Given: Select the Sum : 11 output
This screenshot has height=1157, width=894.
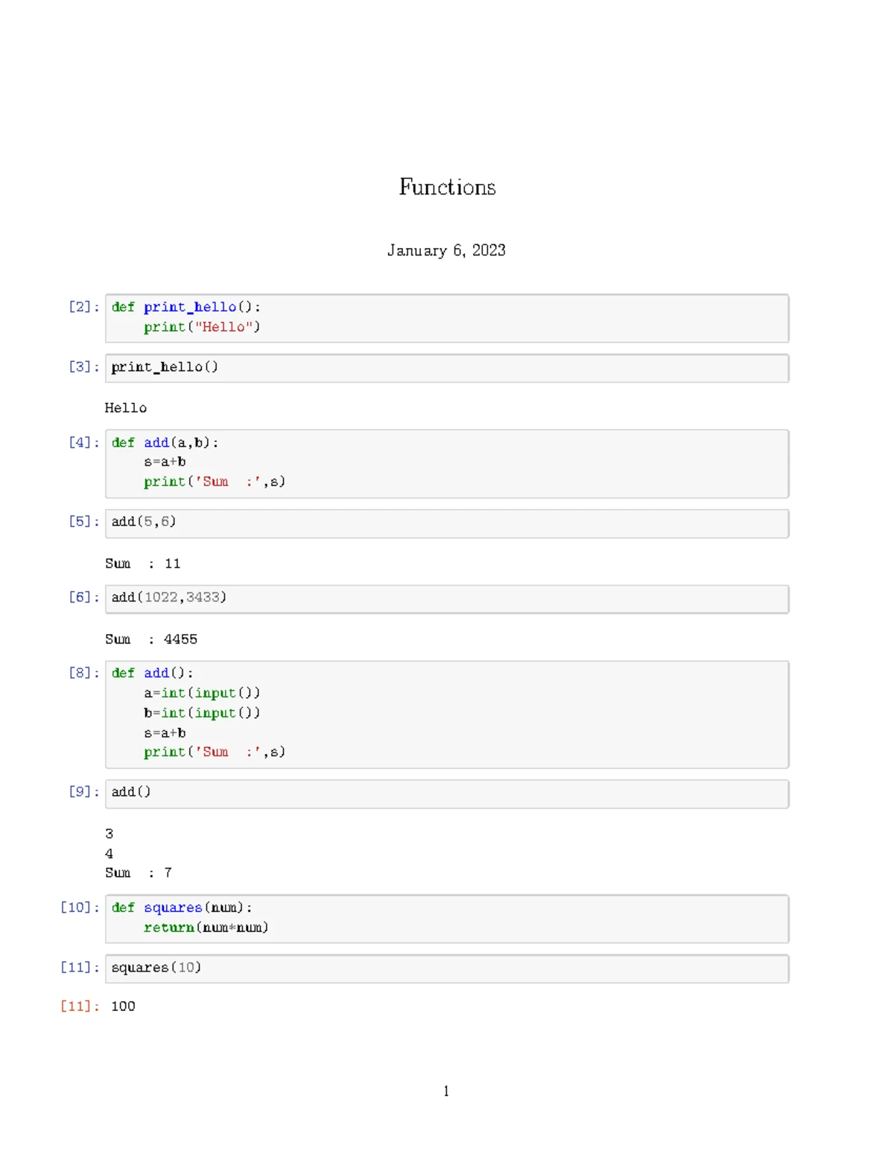Looking at the screenshot, I should 142,564.
